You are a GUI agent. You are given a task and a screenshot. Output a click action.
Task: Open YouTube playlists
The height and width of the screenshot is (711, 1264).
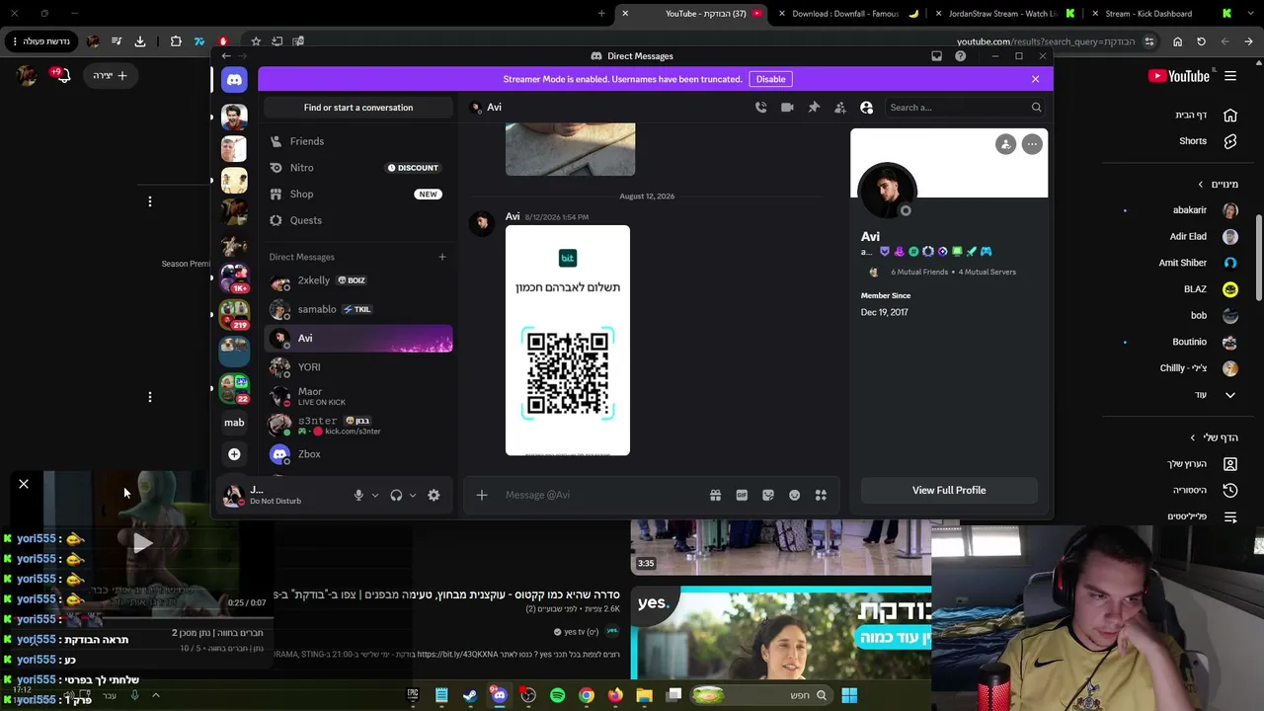point(1202,516)
